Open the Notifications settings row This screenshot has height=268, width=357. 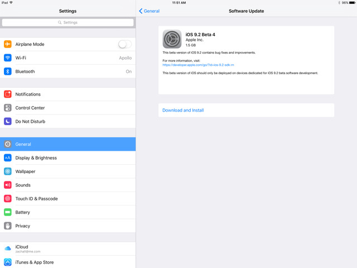(x=68, y=94)
